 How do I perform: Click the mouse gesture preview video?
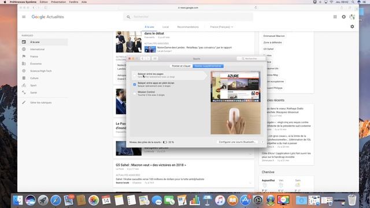pyautogui.click(x=235, y=103)
